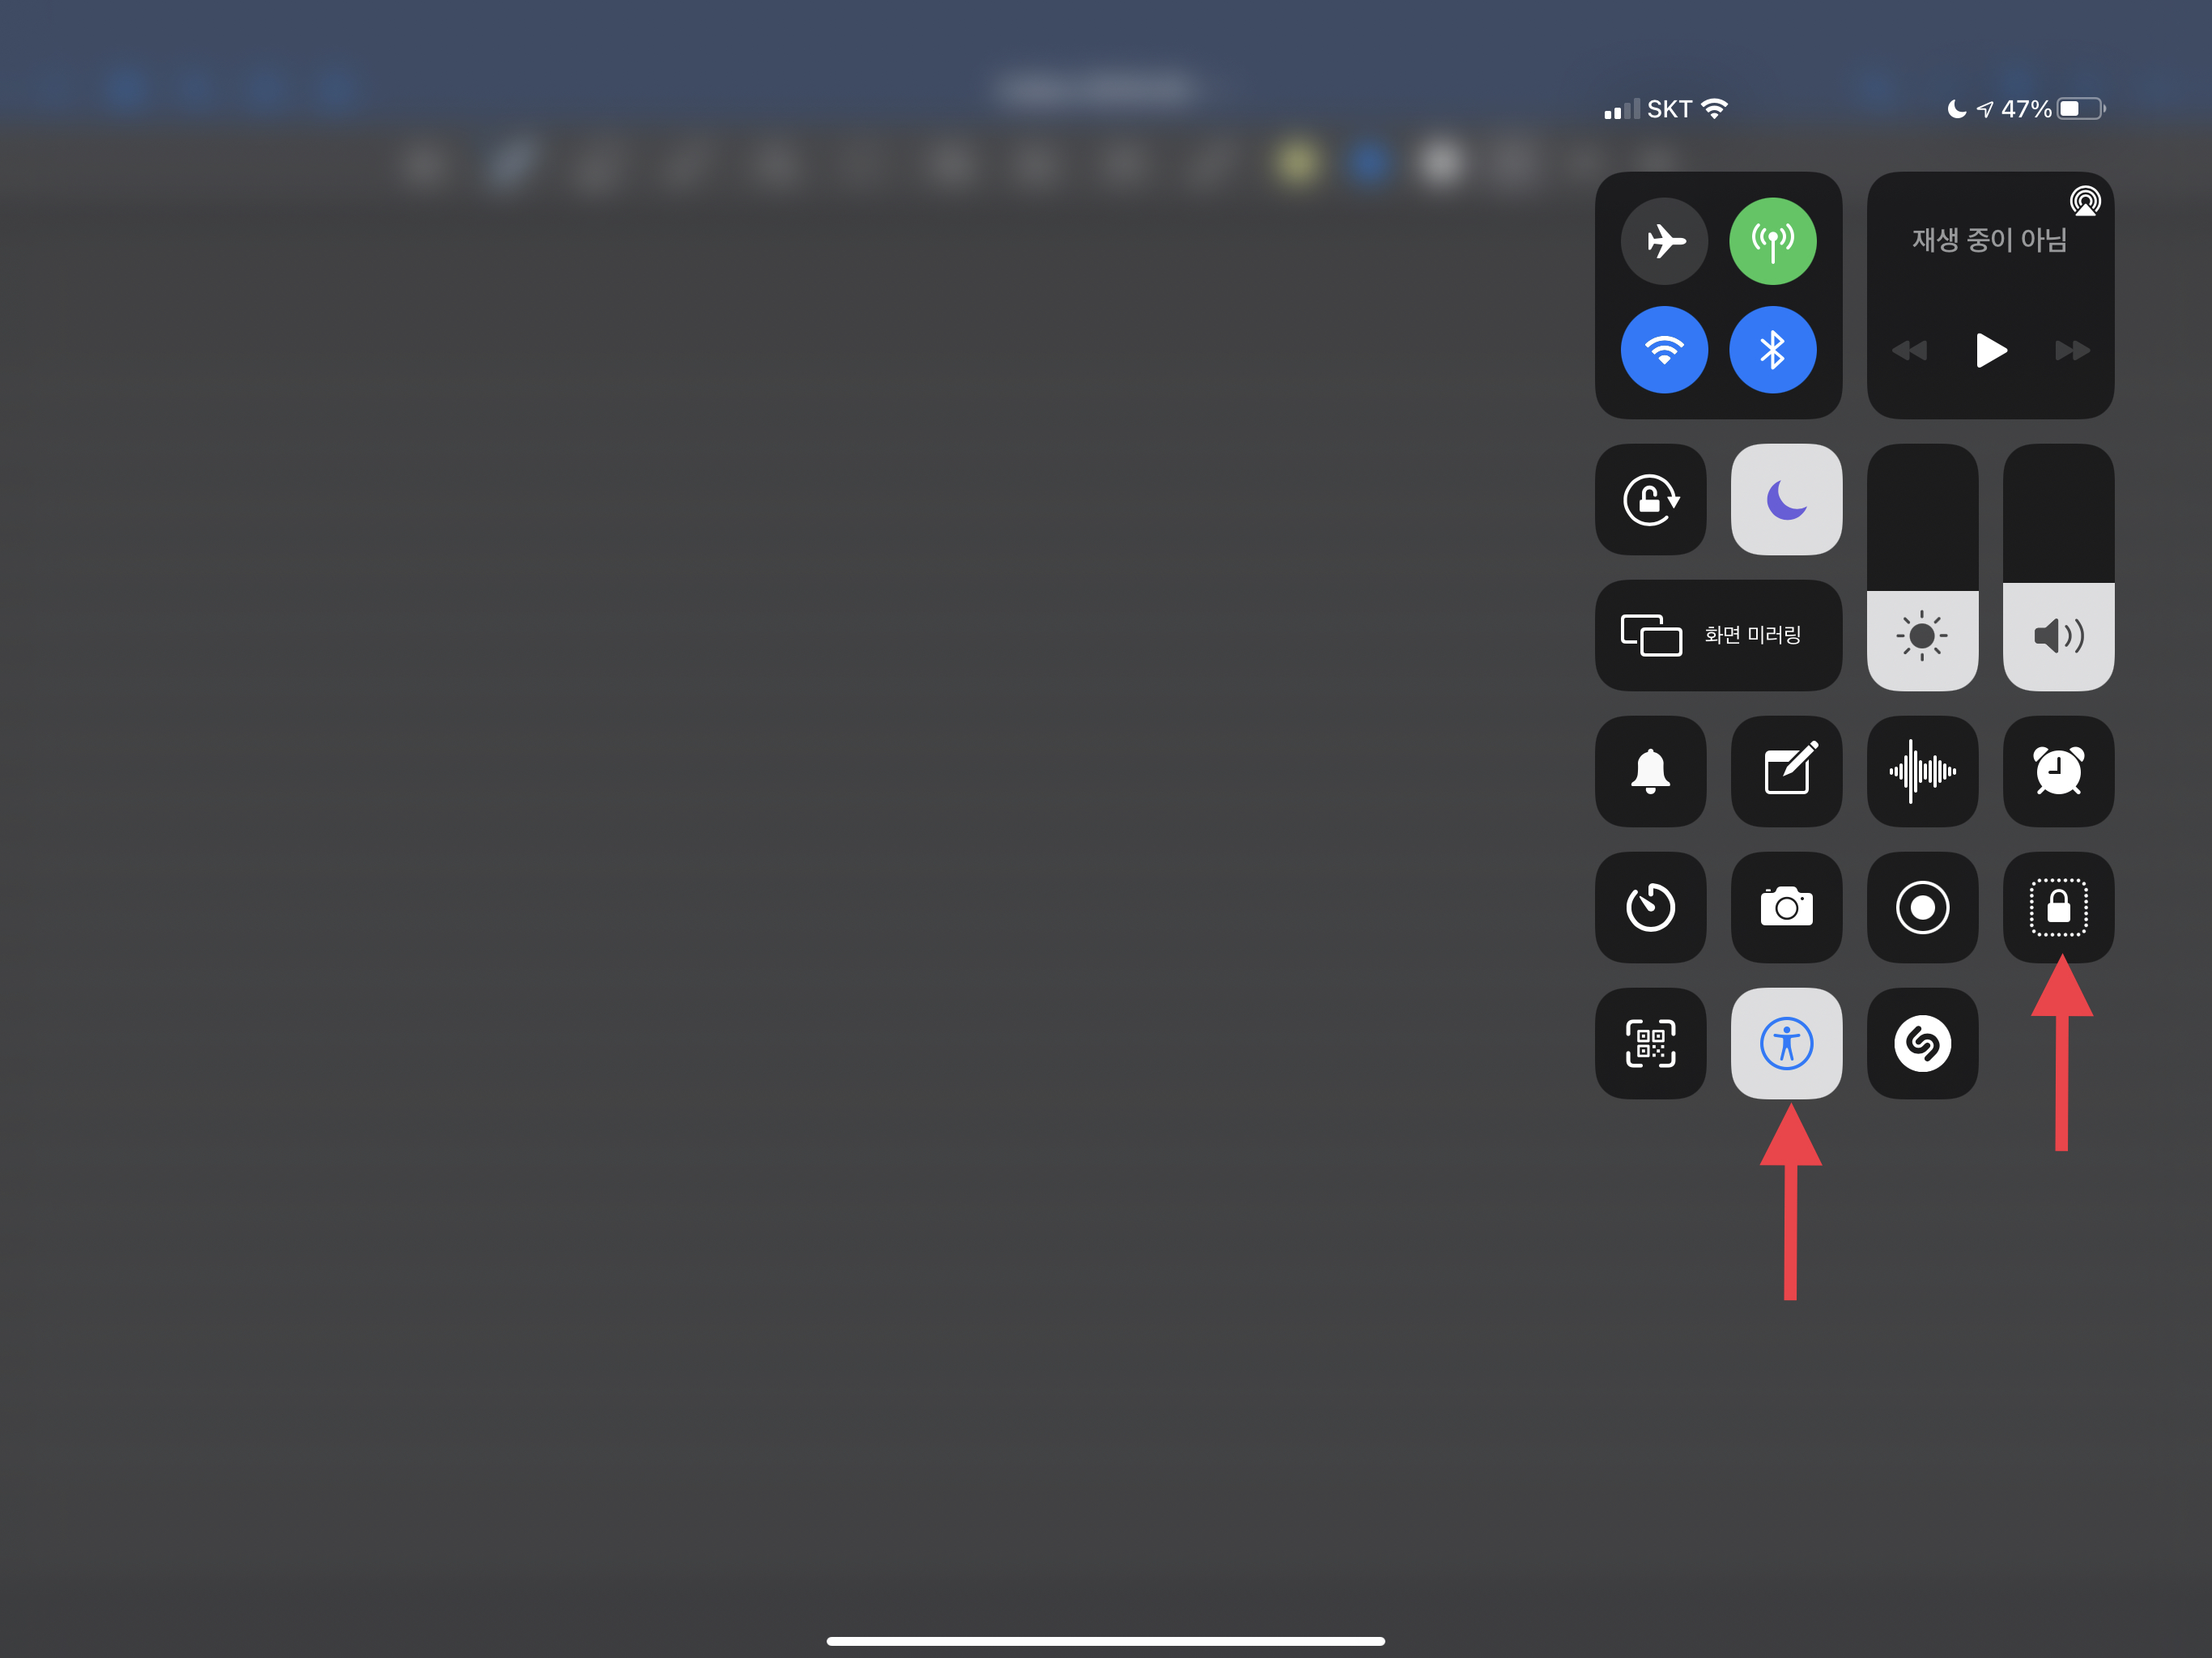
Task: Disable Do Not Disturb moon button
Action: pos(1786,499)
